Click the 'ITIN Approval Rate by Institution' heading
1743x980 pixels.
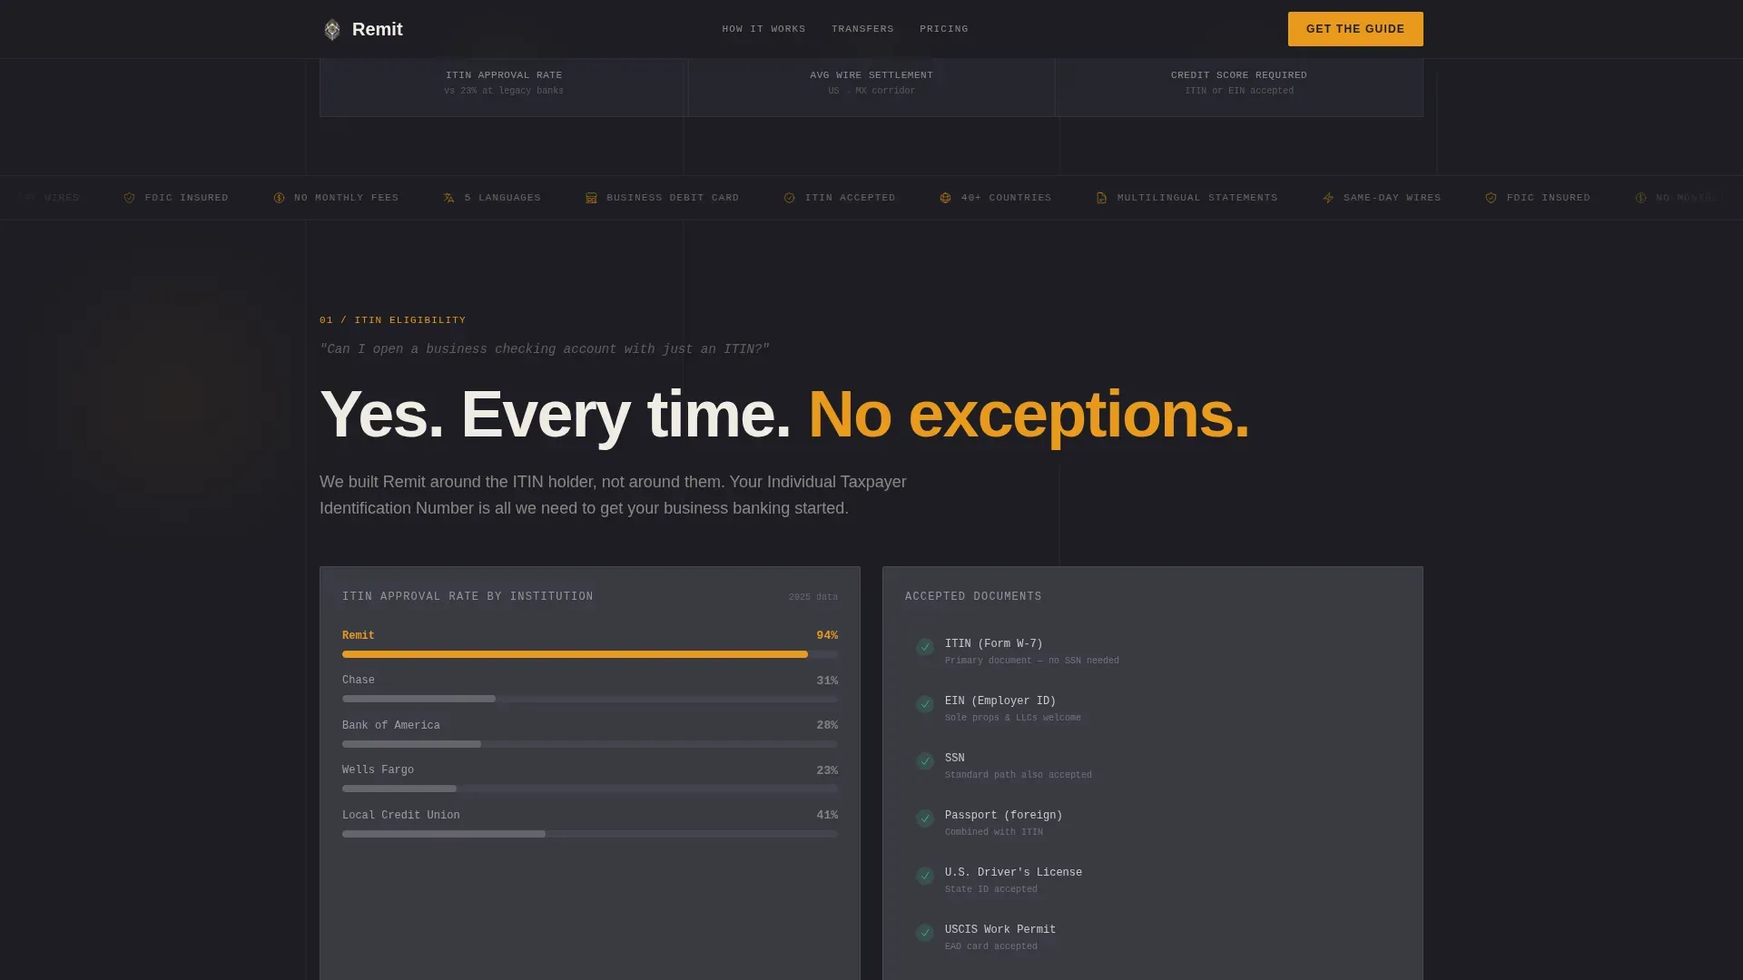(468, 596)
